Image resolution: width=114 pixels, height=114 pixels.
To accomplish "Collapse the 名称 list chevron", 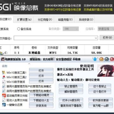I will (29, 64).
